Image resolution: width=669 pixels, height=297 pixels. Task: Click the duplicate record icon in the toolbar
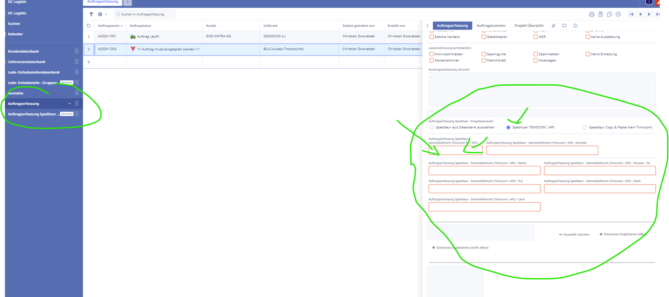[609, 14]
